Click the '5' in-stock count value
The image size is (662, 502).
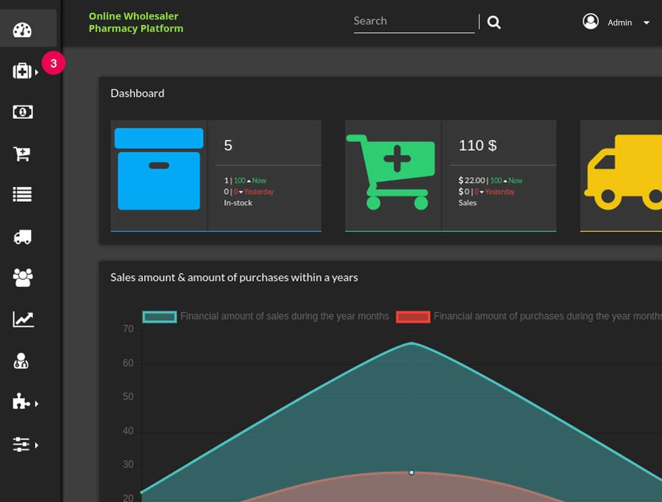click(228, 145)
